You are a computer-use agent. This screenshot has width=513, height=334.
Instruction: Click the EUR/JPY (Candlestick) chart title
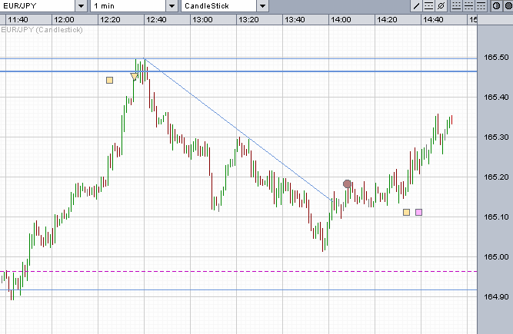(x=42, y=30)
